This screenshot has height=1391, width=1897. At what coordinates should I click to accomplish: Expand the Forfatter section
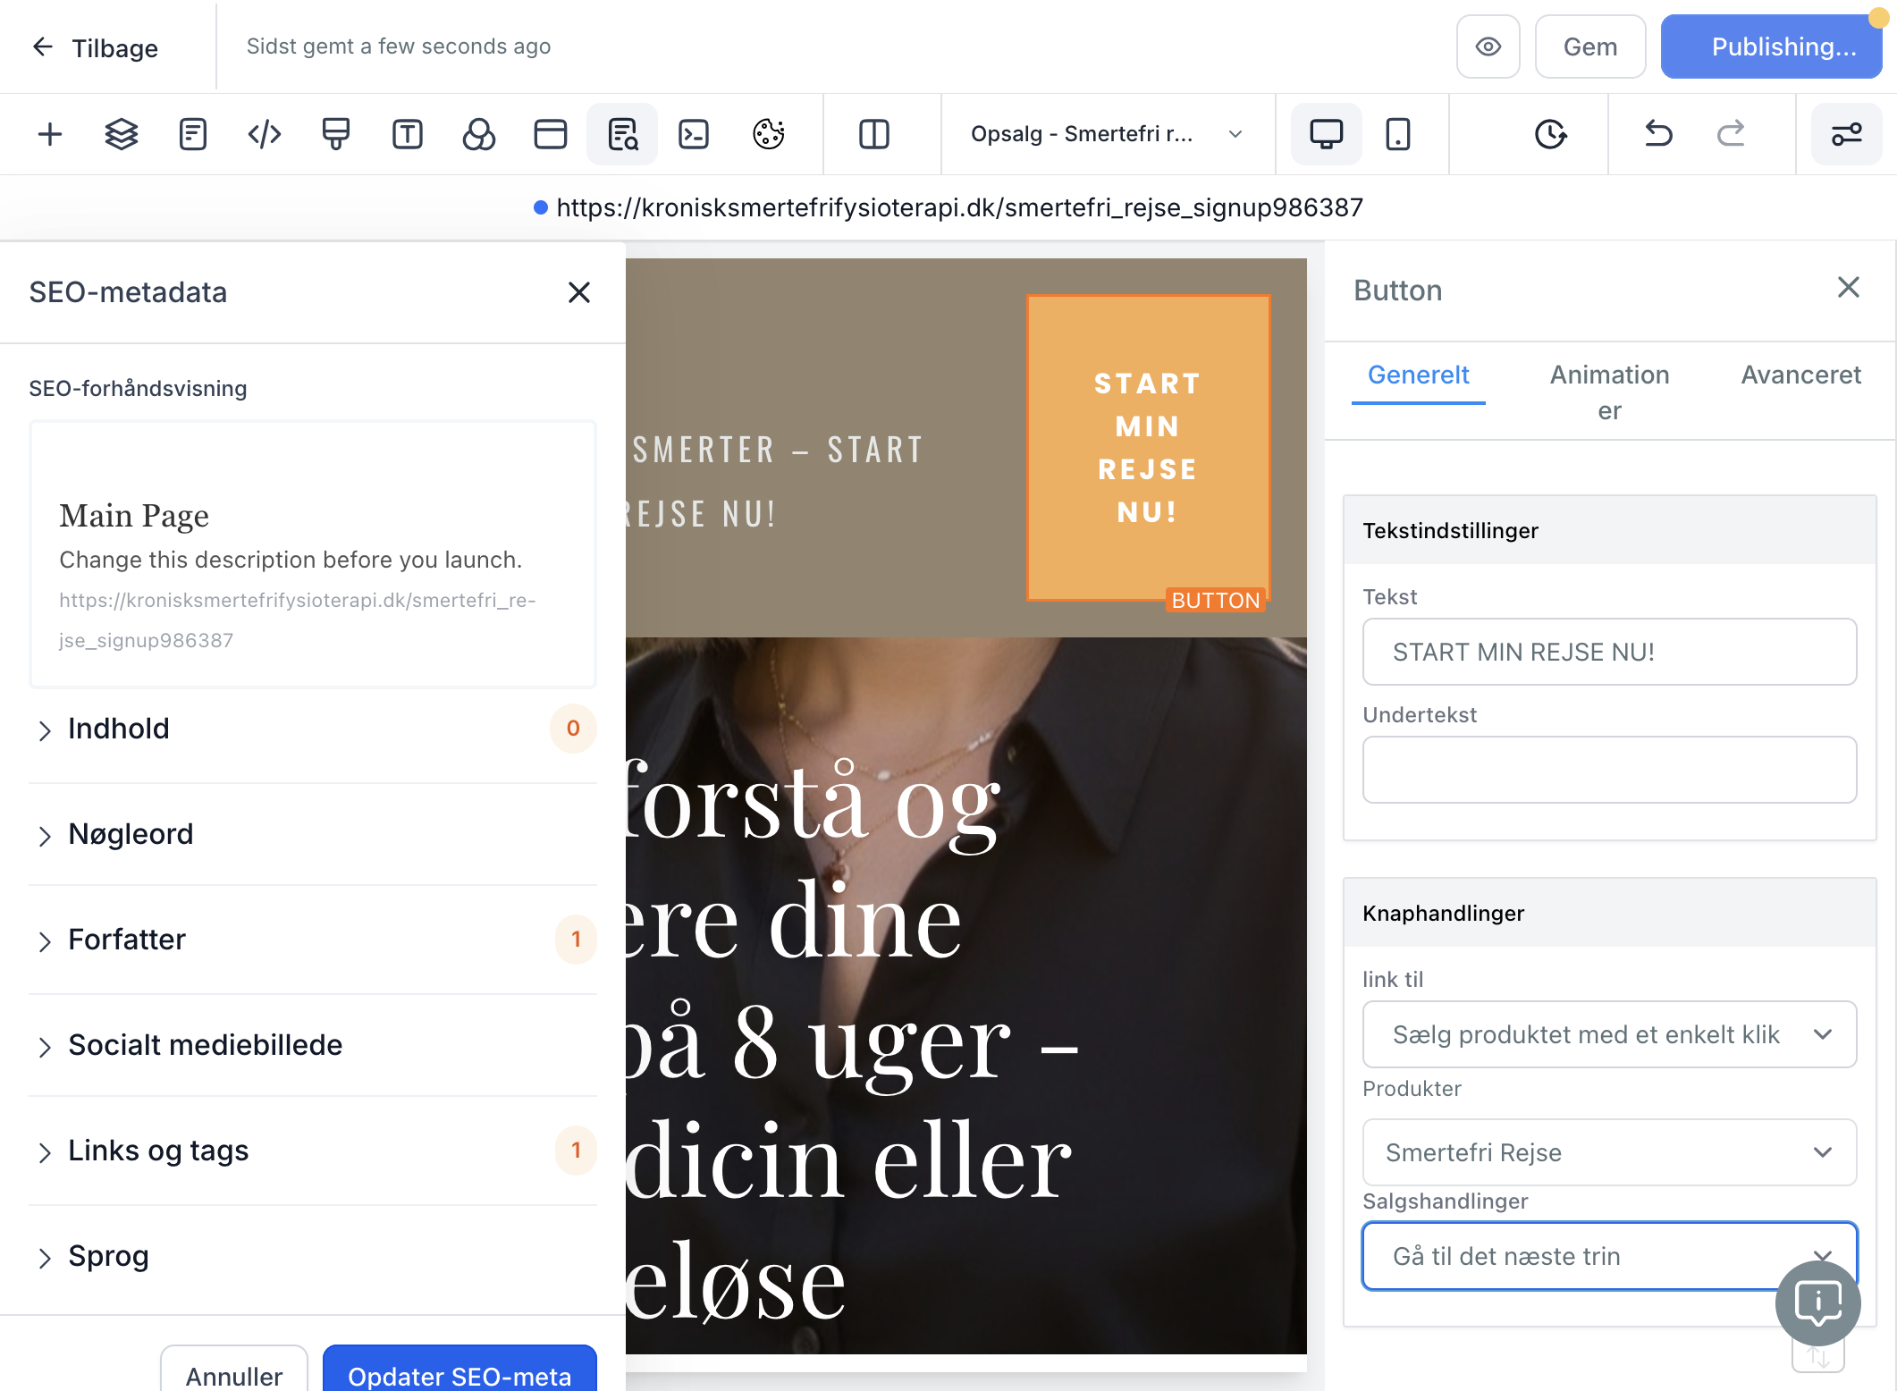click(x=313, y=940)
